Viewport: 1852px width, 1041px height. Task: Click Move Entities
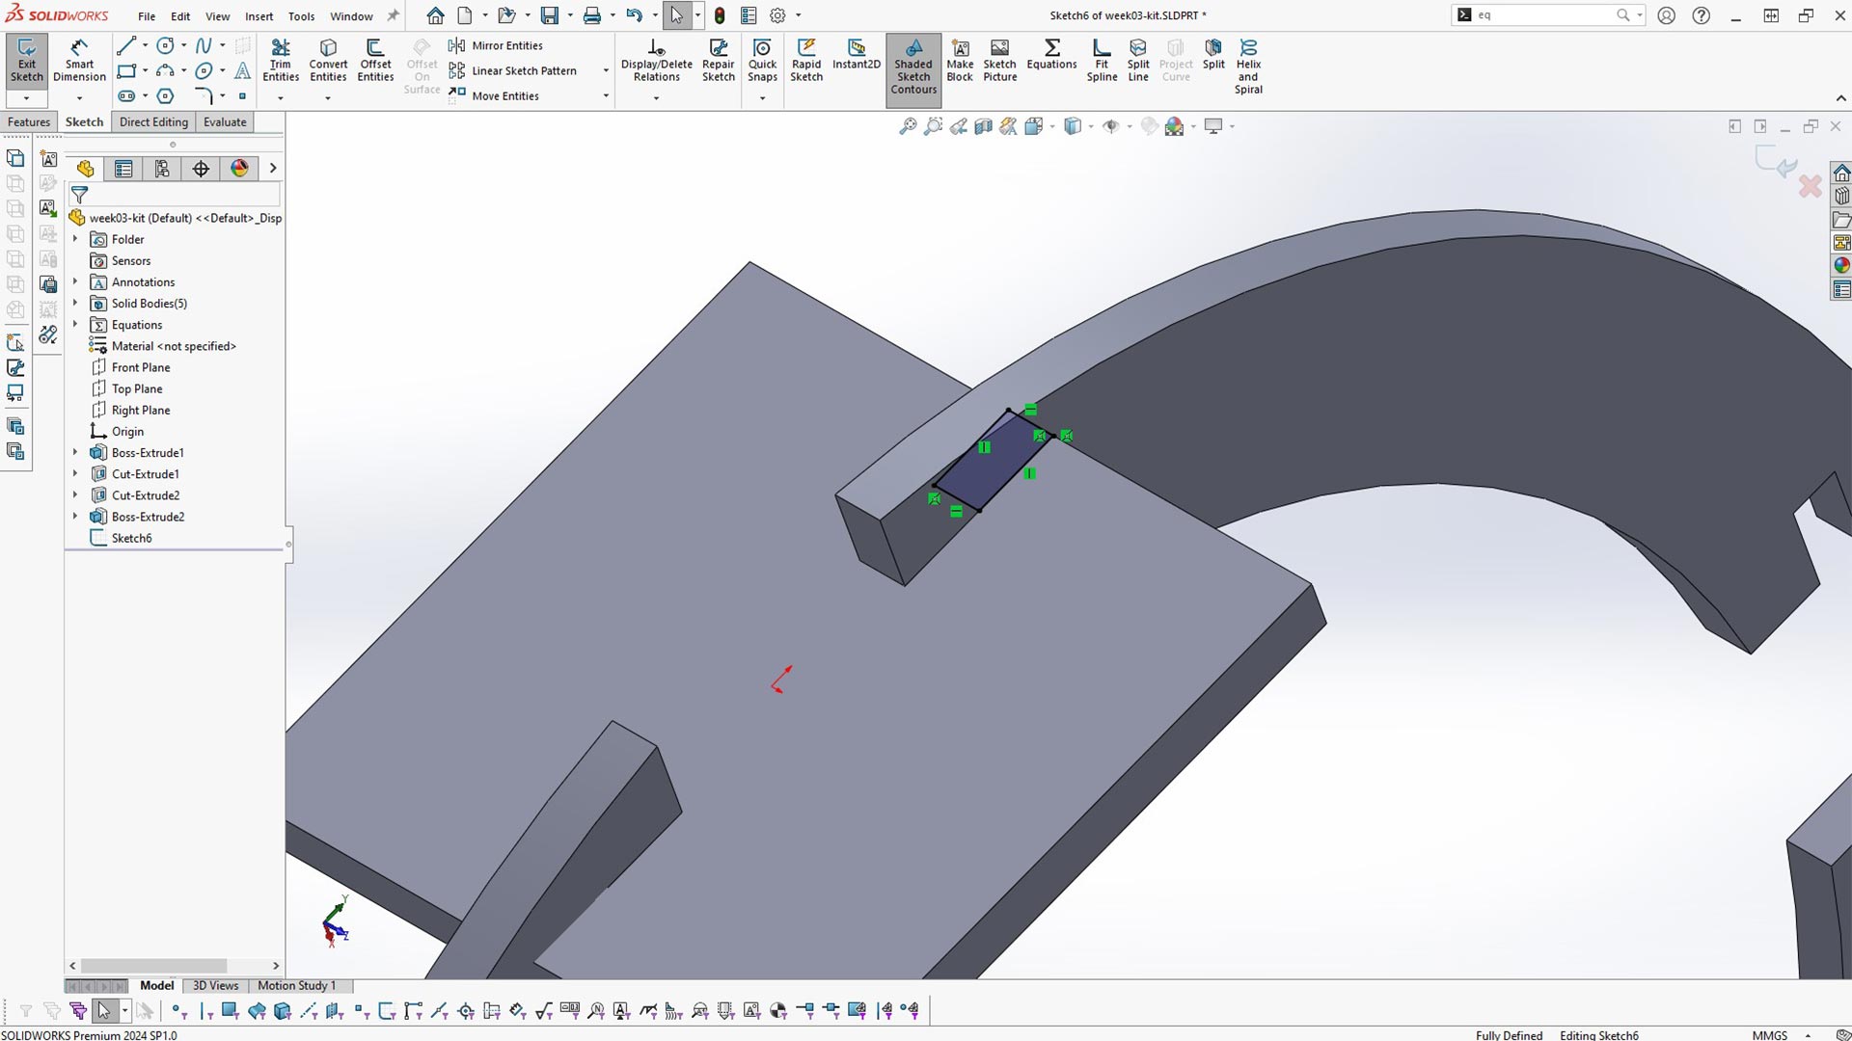pyautogui.click(x=494, y=95)
